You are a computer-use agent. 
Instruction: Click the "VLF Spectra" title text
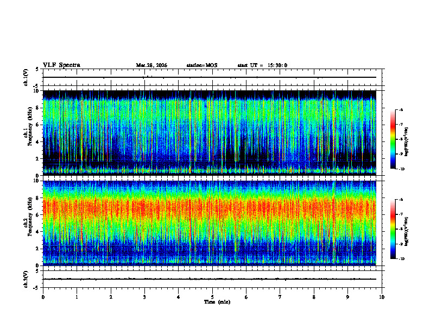[61, 65]
